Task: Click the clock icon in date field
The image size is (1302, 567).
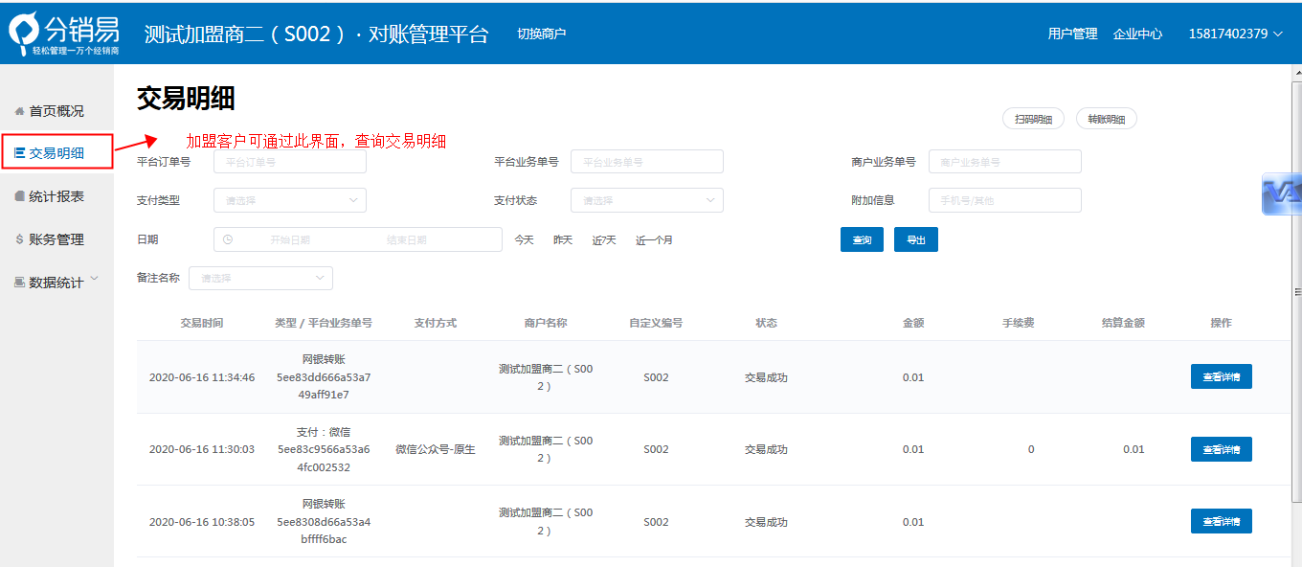Action: point(228,239)
